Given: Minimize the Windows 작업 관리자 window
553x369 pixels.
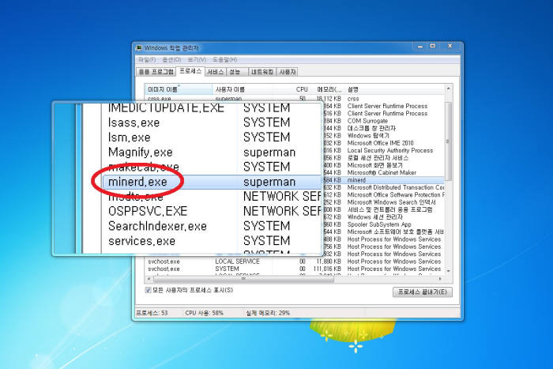Looking at the screenshot, I should 420,46.
